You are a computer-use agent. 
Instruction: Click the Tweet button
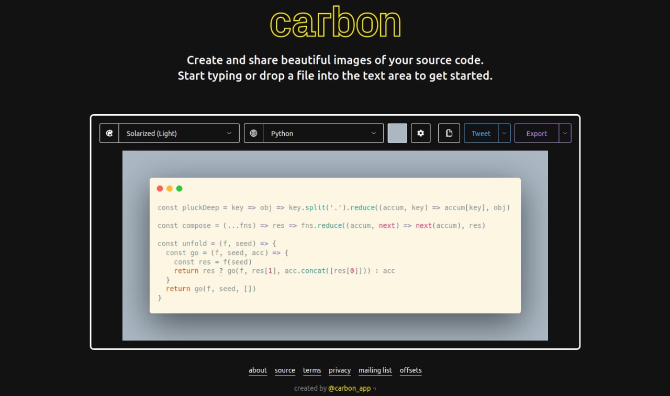pos(481,133)
